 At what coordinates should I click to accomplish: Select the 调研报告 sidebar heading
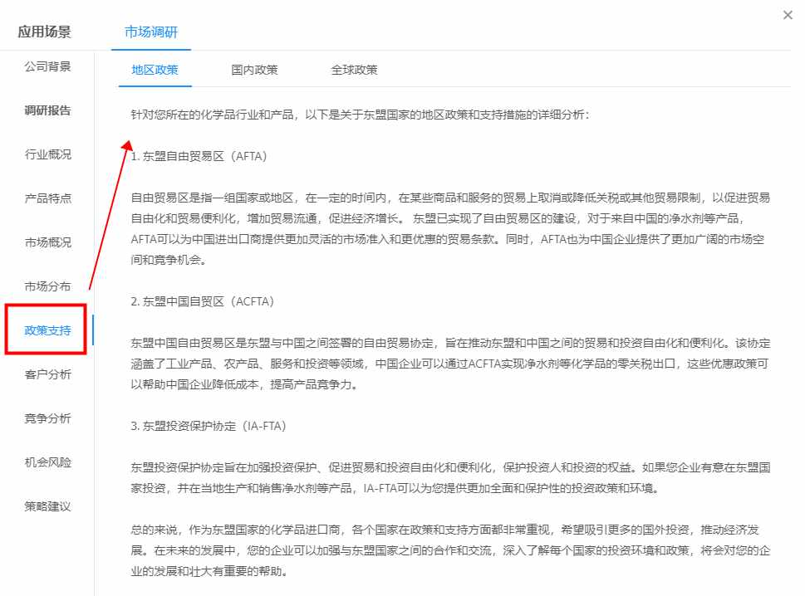47,110
